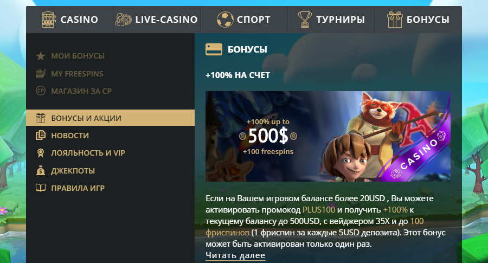Click the 500$ bonus banner image
The width and height of the screenshot is (488, 263).
[328, 136]
